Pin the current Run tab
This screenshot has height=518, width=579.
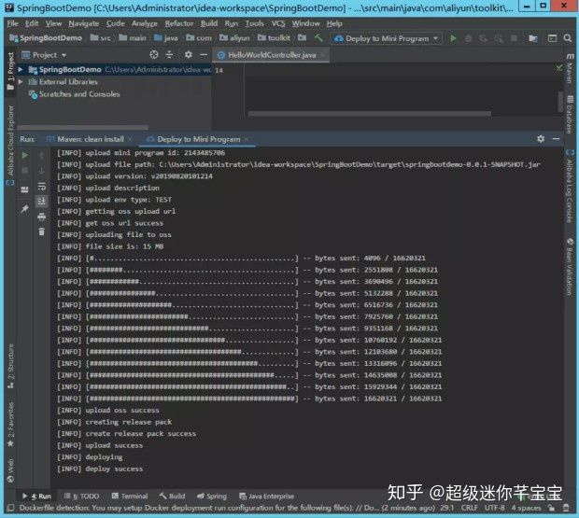tap(24, 209)
